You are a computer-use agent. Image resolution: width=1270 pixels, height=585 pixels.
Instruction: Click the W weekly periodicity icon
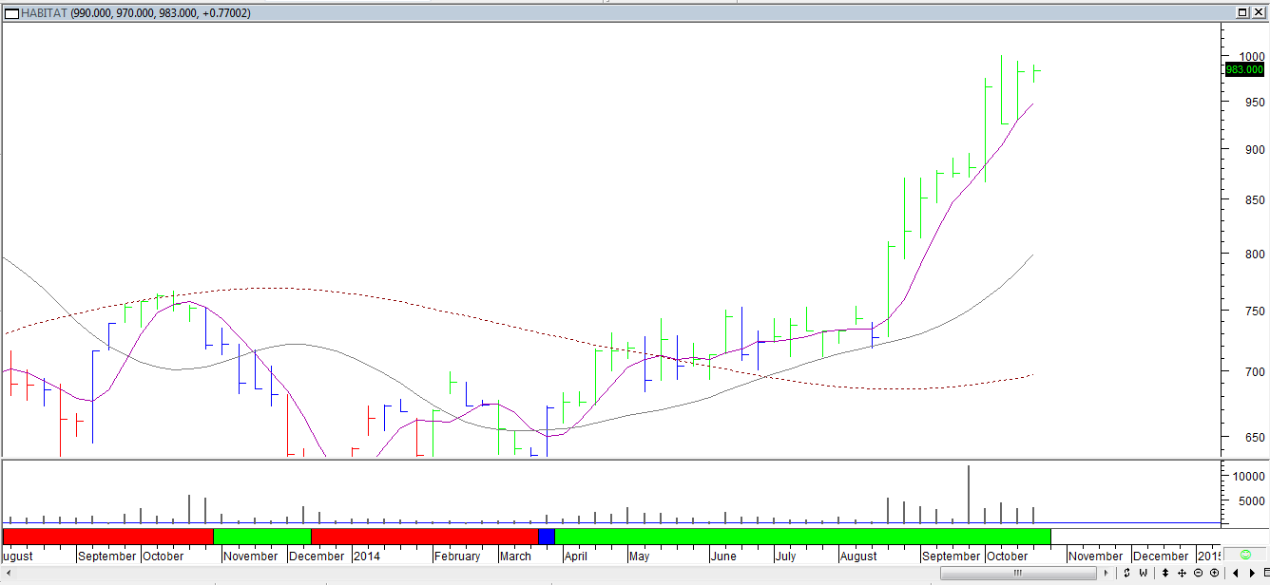(1143, 573)
